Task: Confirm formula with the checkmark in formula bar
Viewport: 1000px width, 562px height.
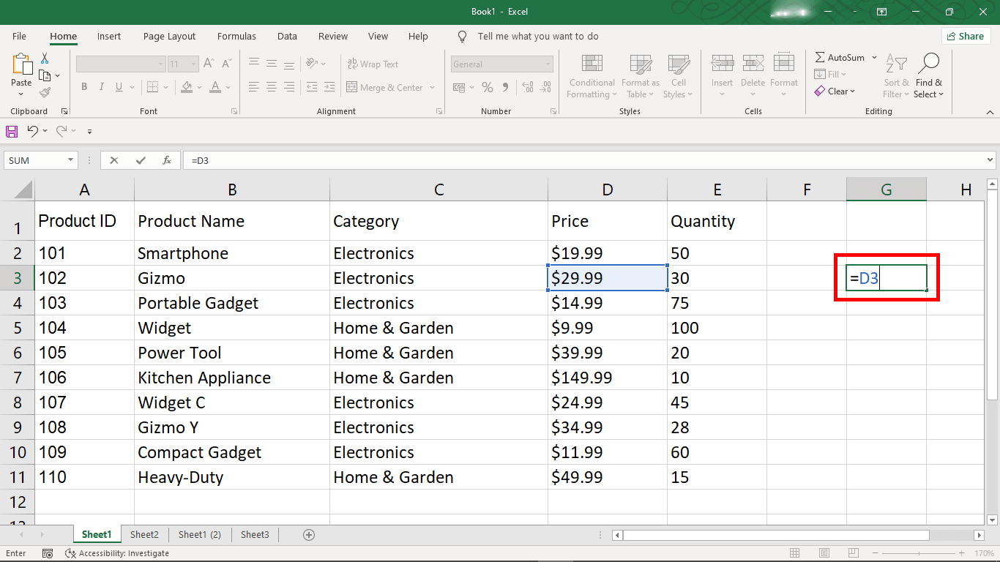Action: 139,160
